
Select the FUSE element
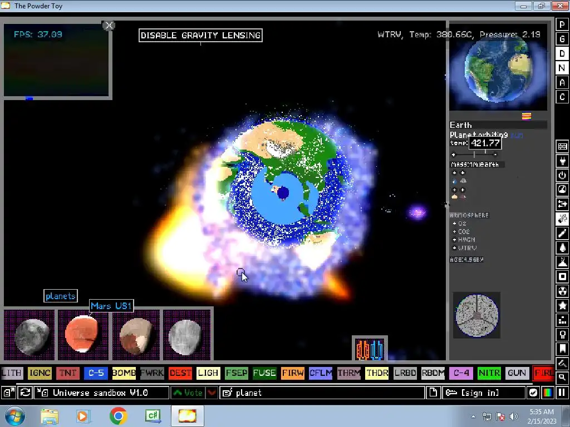click(264, 373)
